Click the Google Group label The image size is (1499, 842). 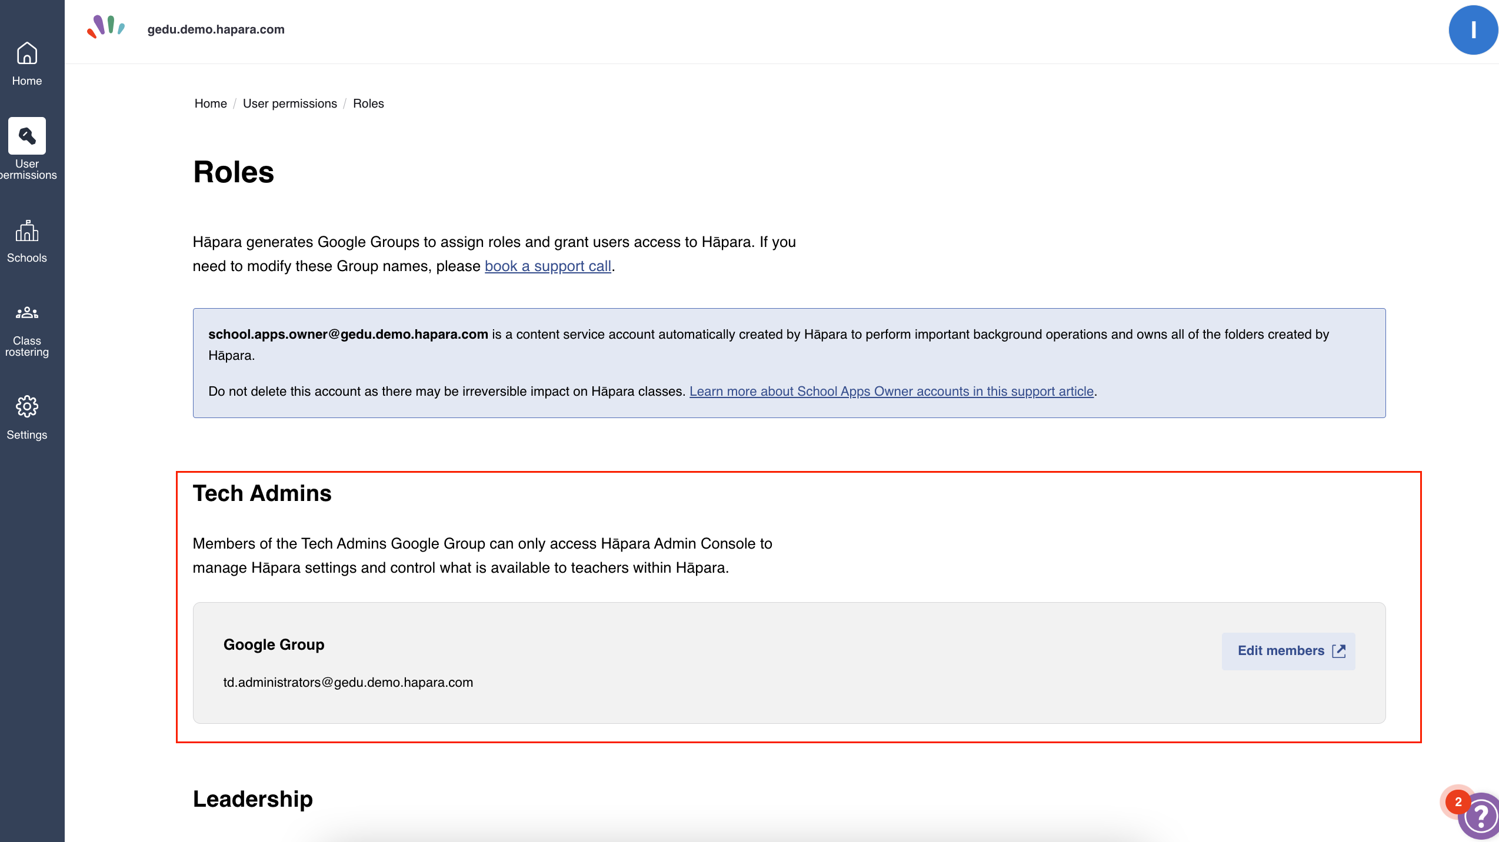[x=274, y=645]
